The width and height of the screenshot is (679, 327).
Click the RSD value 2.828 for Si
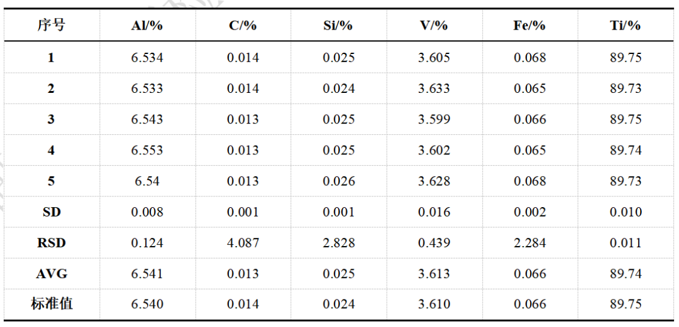click(338, 243)
